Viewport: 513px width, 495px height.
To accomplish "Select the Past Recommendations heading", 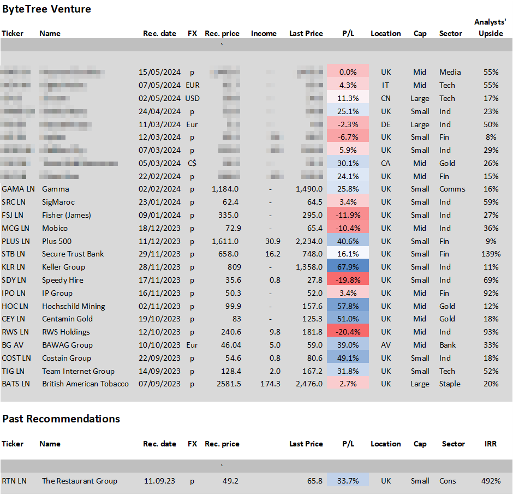I will click(61, 419).
